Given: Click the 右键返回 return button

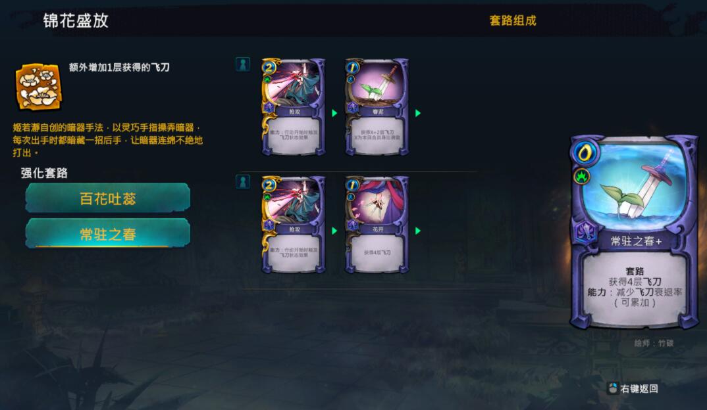Looking at the screenshot, I should (x=633, y=388).
